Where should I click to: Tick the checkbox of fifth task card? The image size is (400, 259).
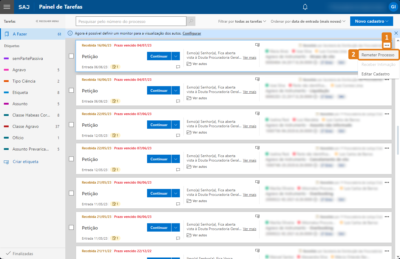click(x=71, y=193)
